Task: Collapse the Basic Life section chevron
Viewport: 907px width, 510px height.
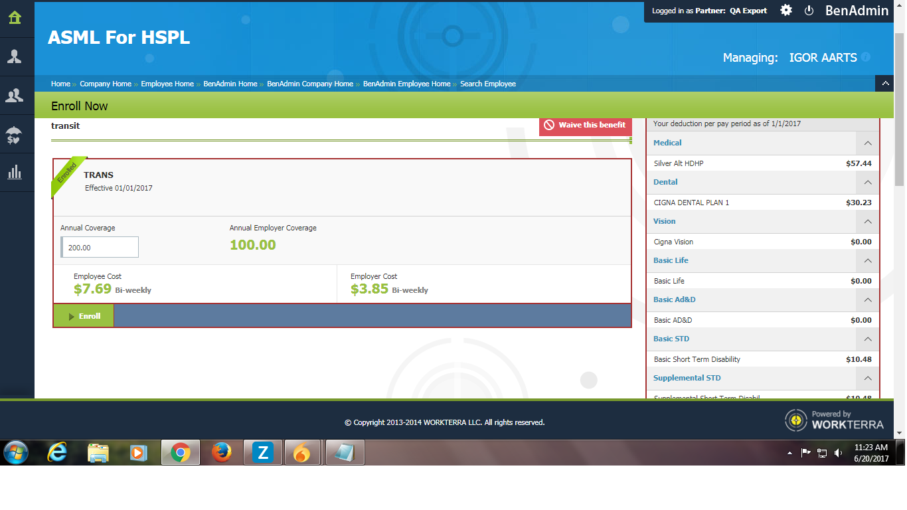Action: tap(867, 261)
